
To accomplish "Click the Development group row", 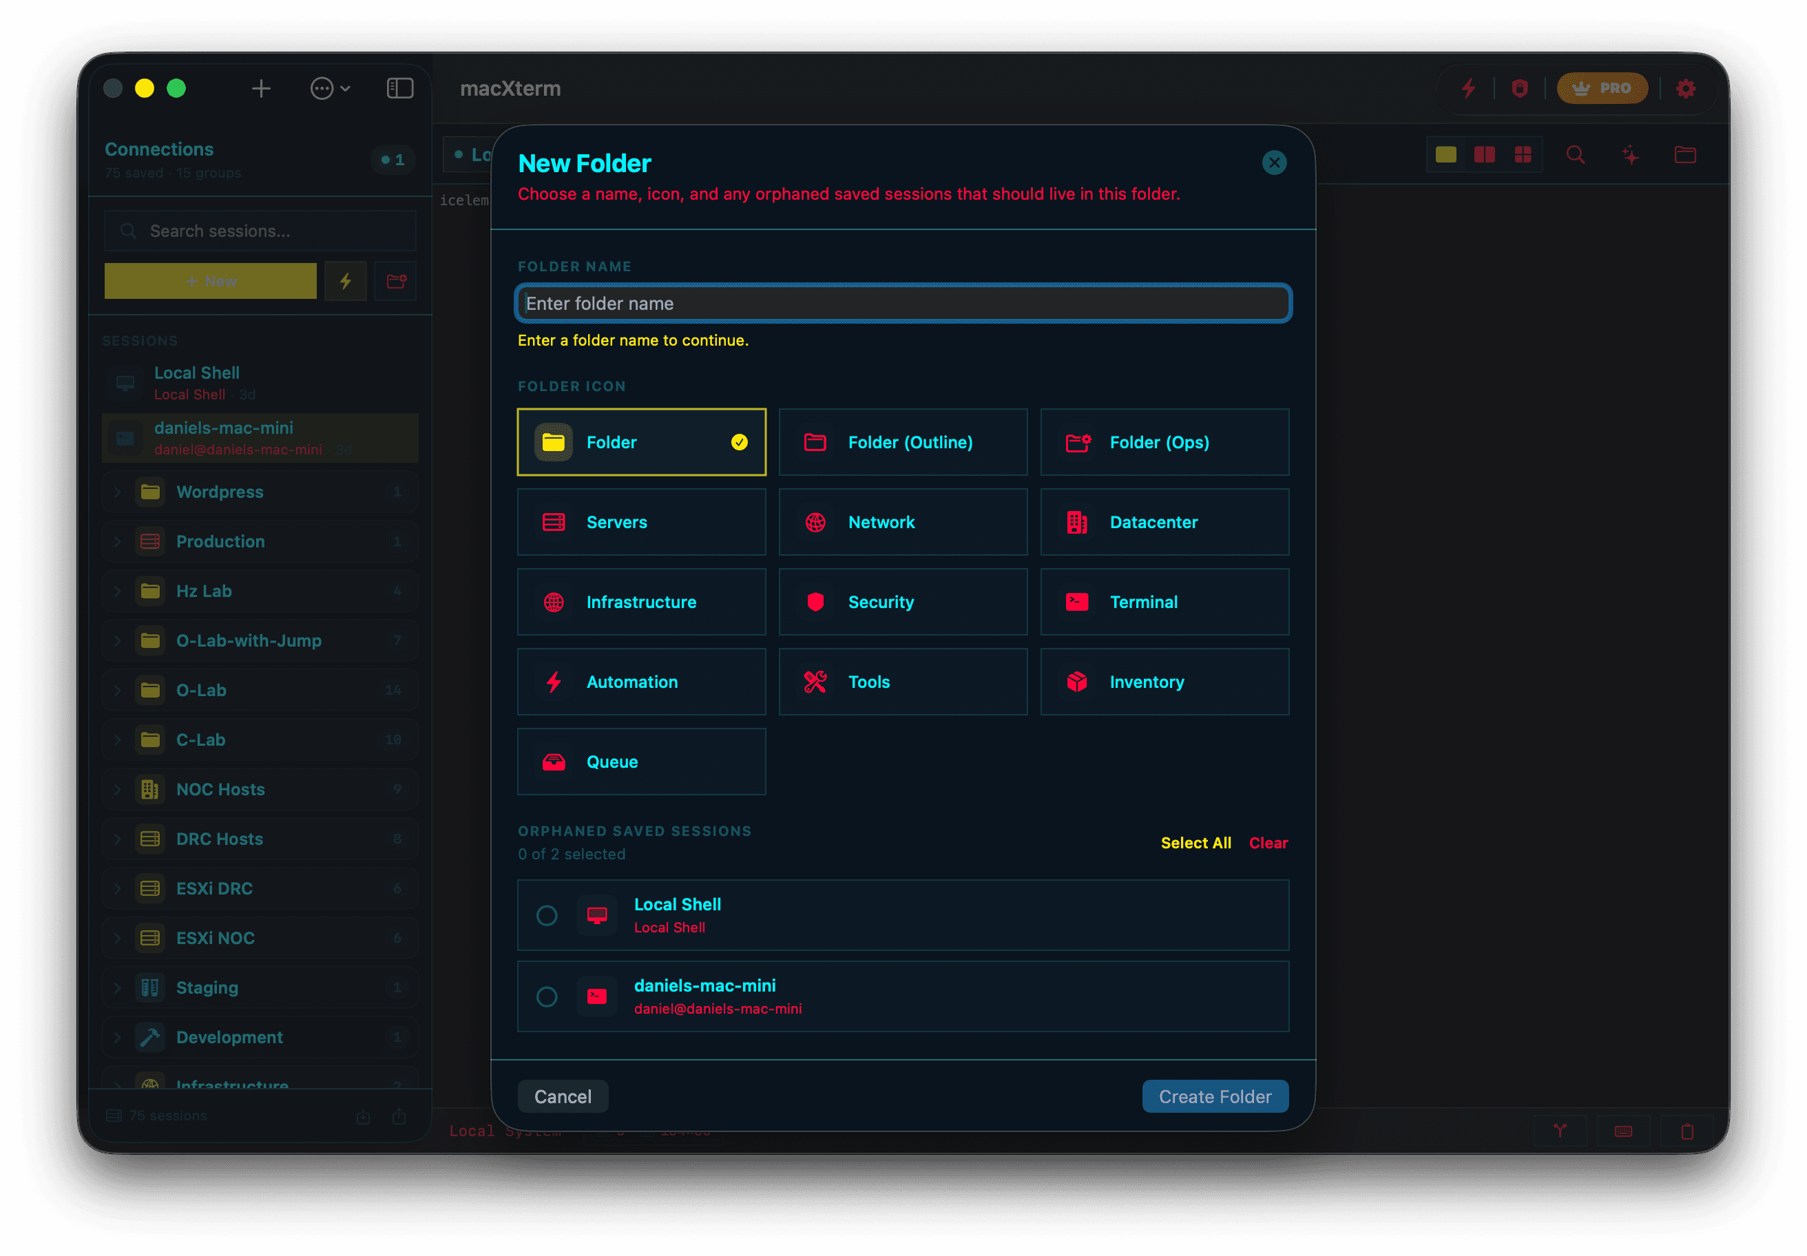I will 260,1037.
